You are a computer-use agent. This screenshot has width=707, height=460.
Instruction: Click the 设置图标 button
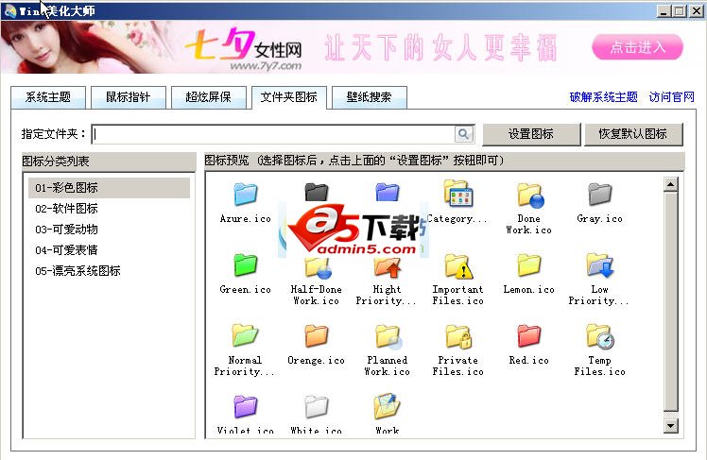click(x=531, y=134)
